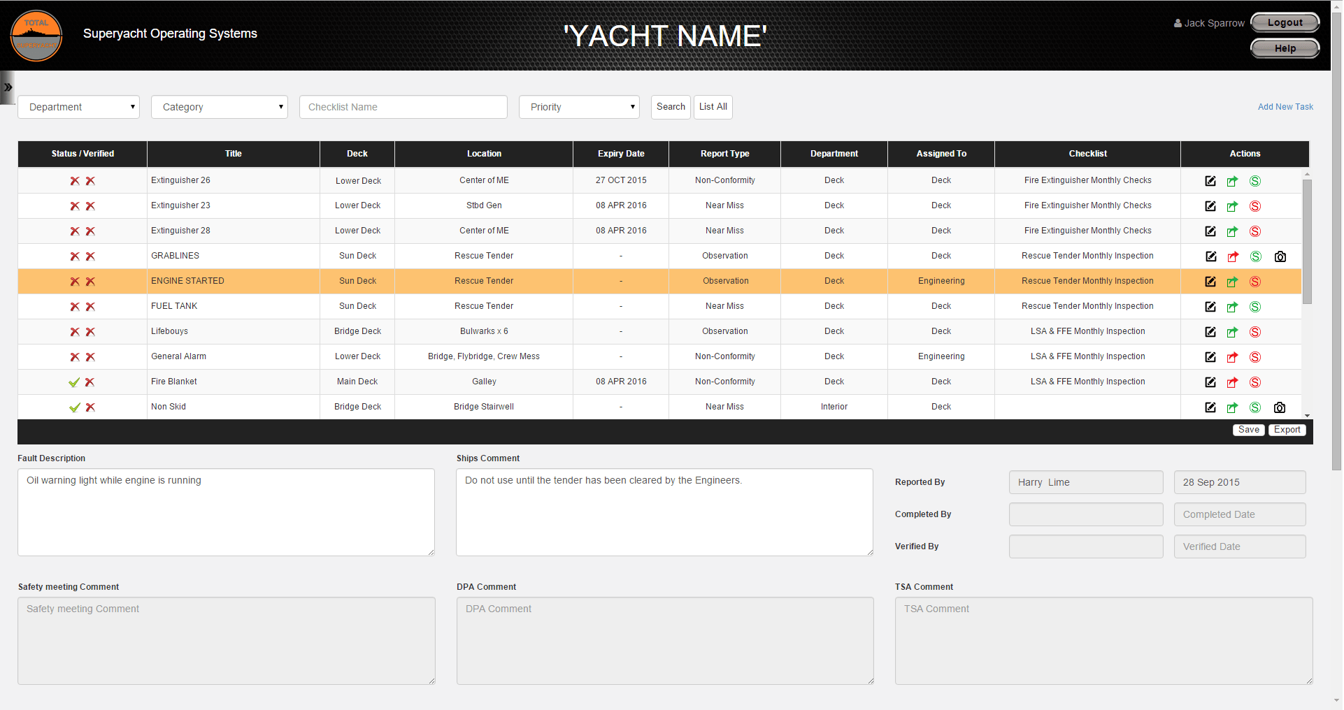Click the Help button

pyautogui.click(x=1285, y=48)
